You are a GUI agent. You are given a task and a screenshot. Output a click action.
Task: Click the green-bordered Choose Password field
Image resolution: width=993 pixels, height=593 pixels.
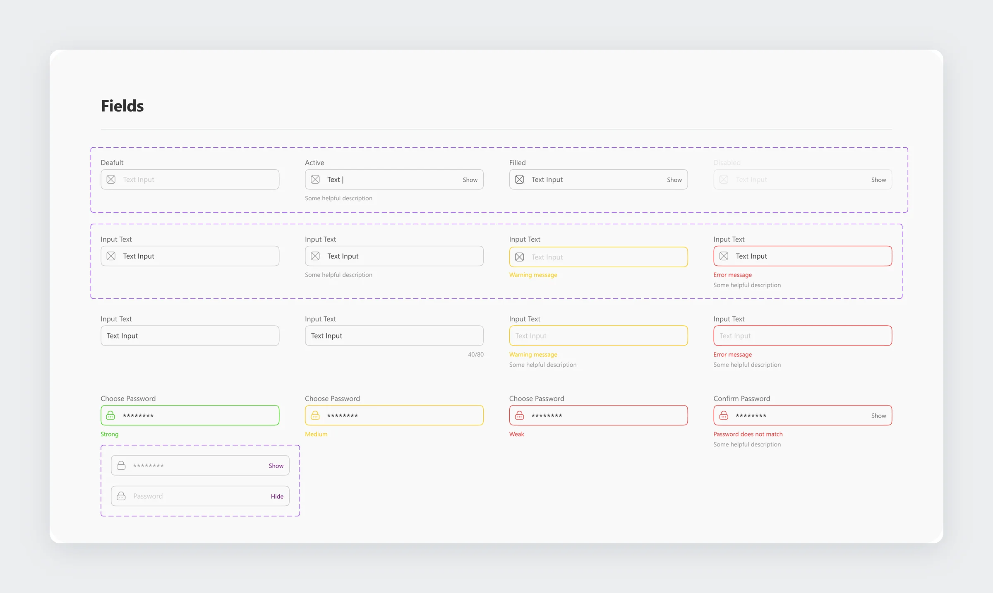190,415
